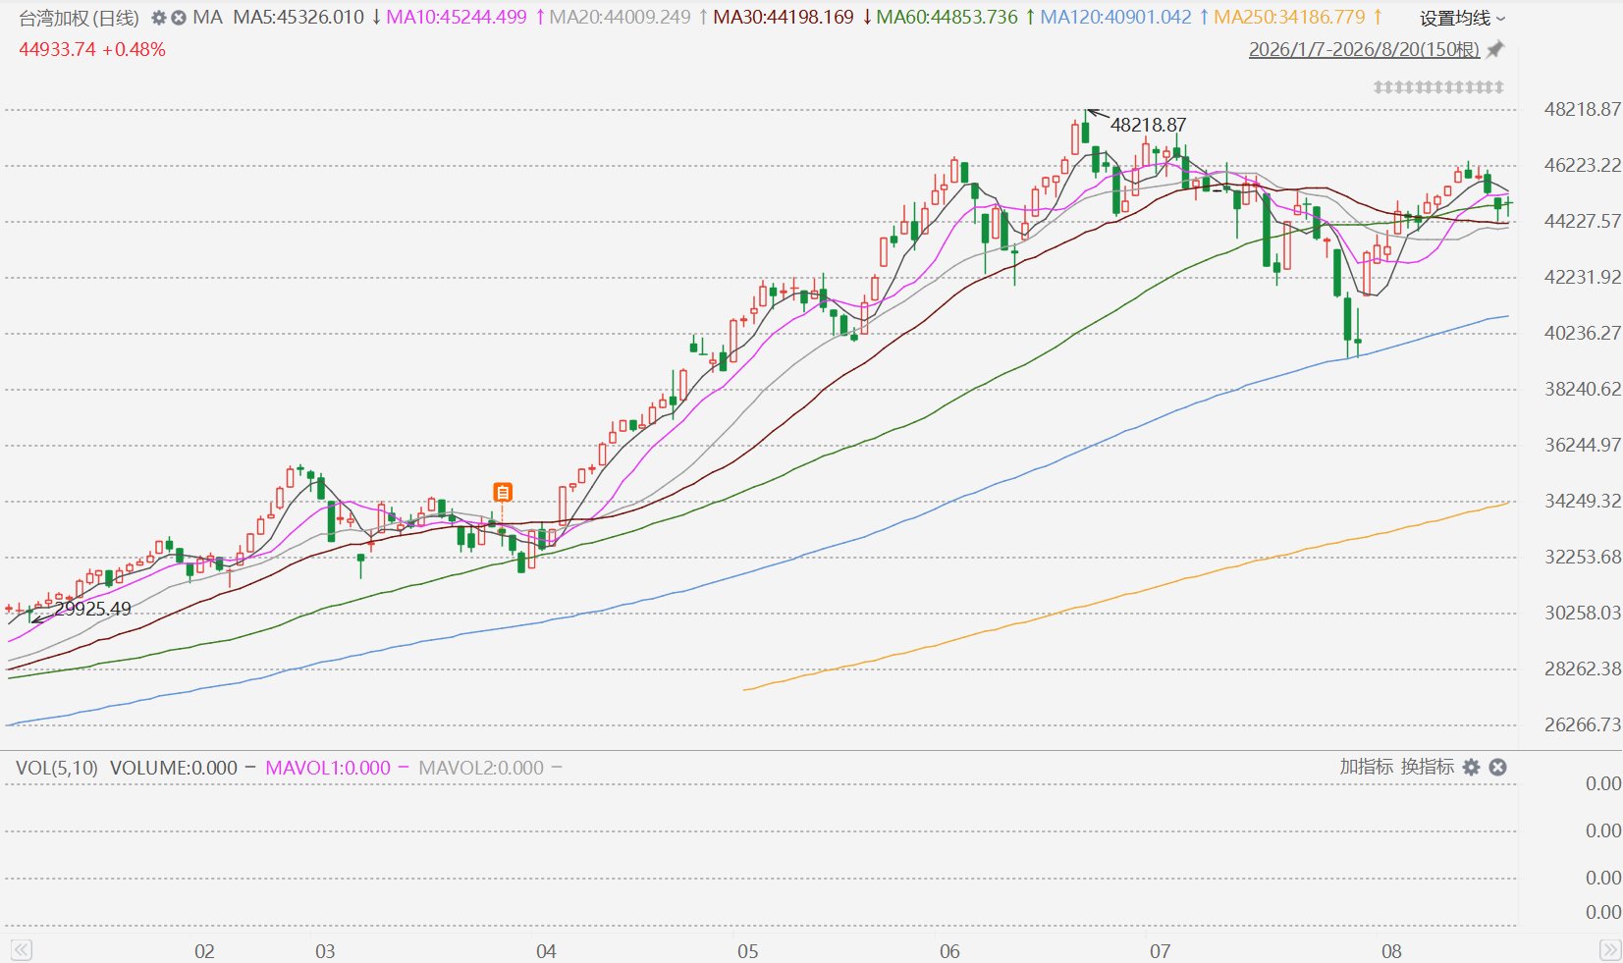This screenshot has width=1623, height=963.
Task: Click the 30258.03 price axis label
Action: tap(1583, 613)
